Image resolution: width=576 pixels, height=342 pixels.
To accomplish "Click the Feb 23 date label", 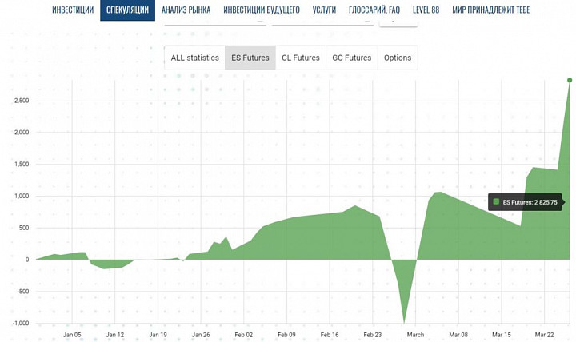I will tap(373, 335).
